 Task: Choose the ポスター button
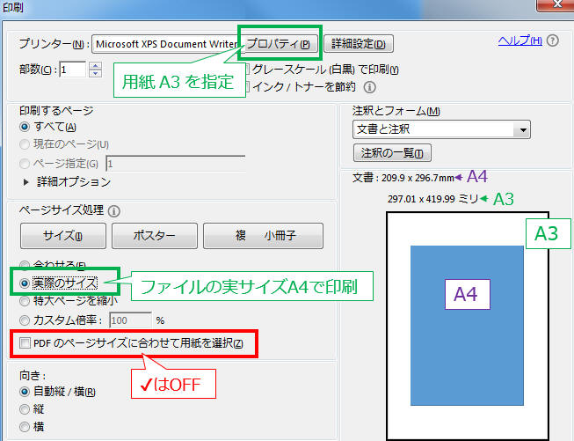(x=155, y=236)
